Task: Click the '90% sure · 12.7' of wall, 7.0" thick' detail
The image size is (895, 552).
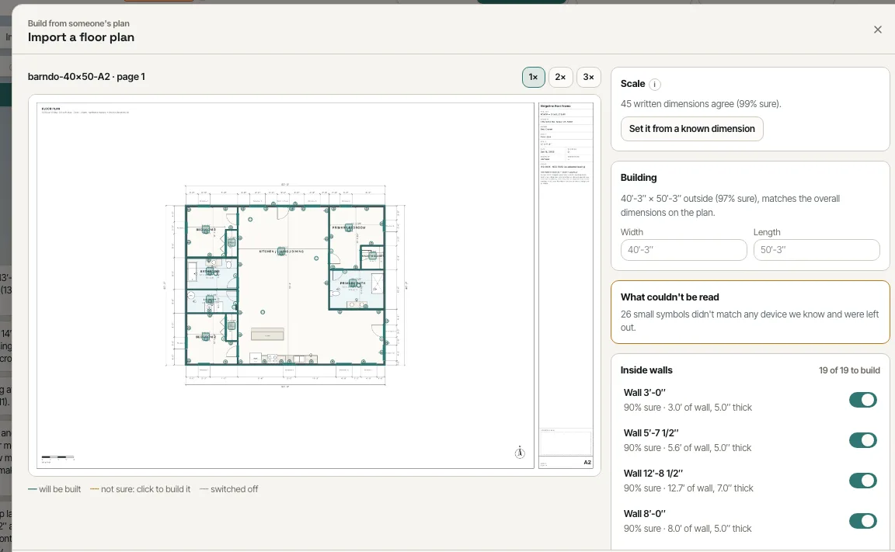Action: click(688, 488)
